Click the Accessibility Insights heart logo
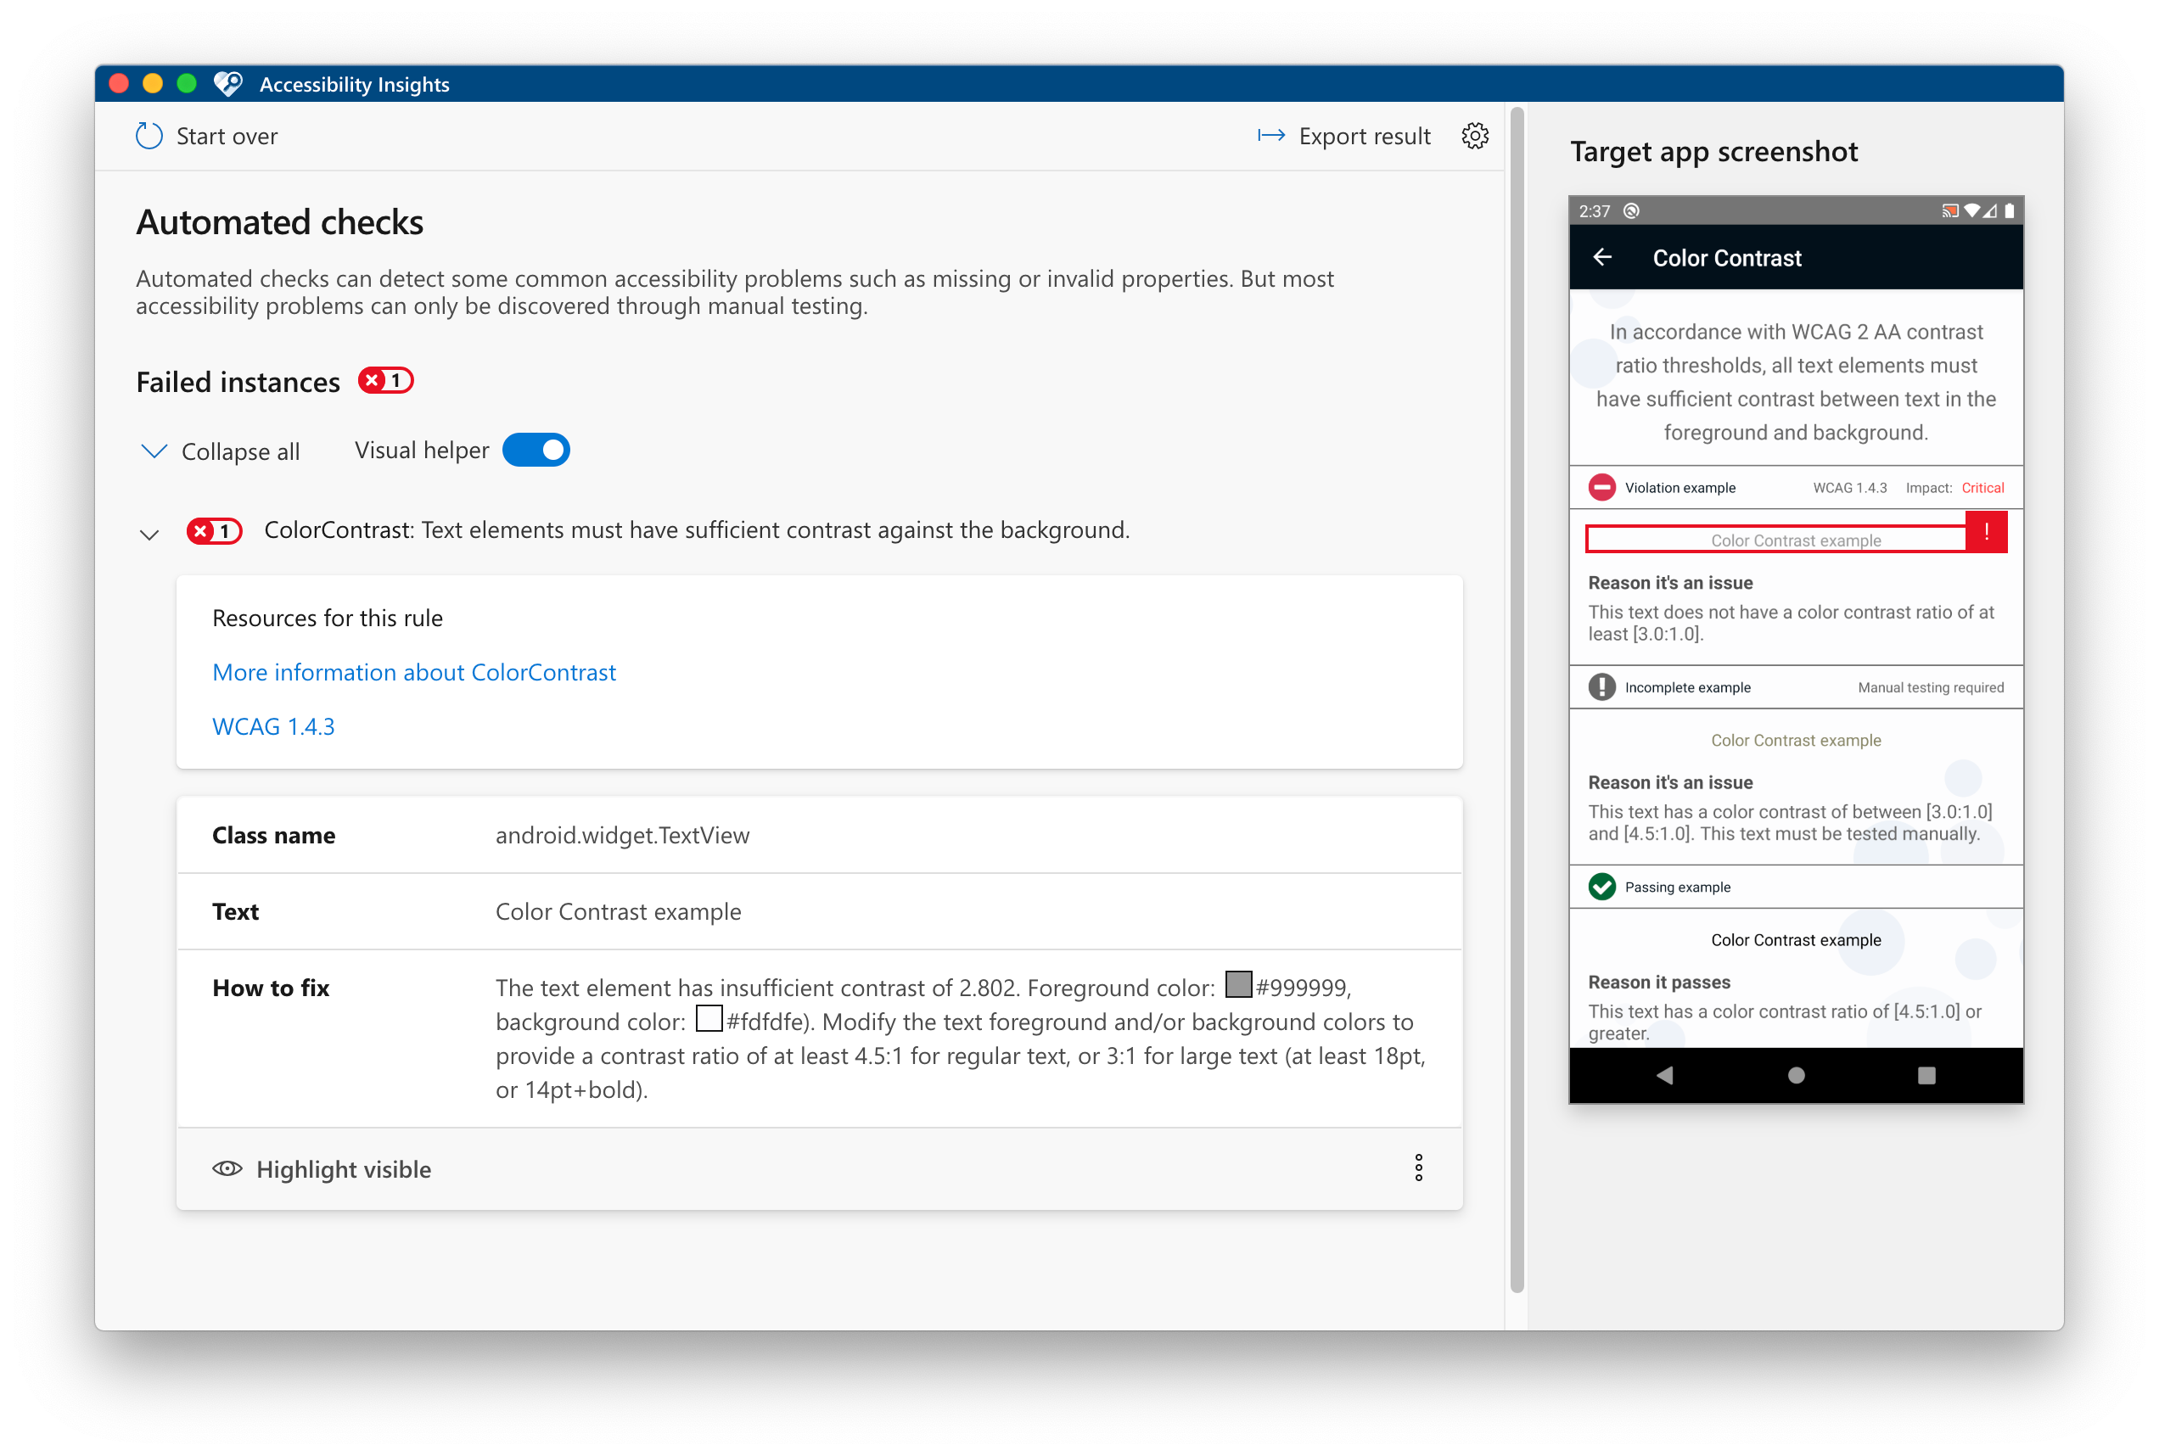This screenshot has width=2159, height=1456. pos(227,83)
